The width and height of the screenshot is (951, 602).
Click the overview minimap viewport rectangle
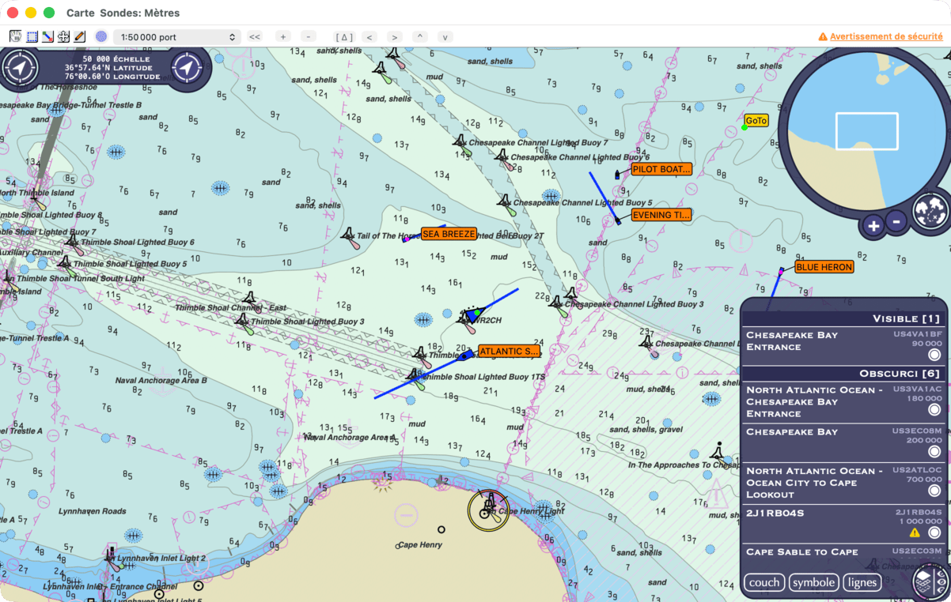[866, 131]
